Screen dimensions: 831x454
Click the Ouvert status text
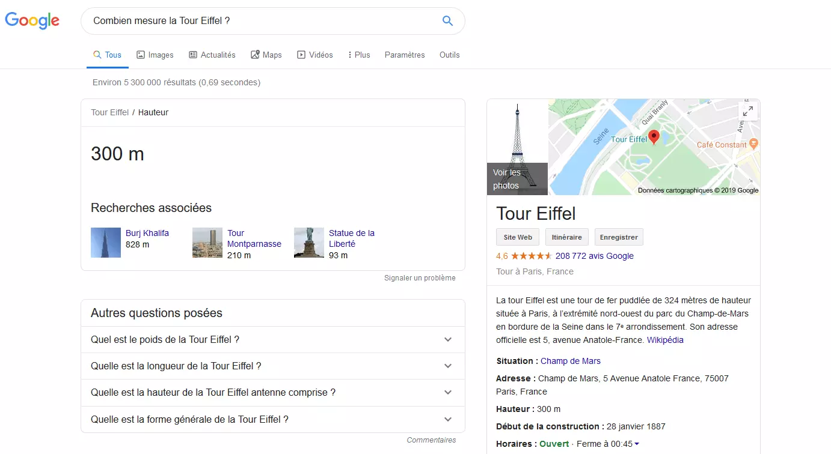coord(554,444)
